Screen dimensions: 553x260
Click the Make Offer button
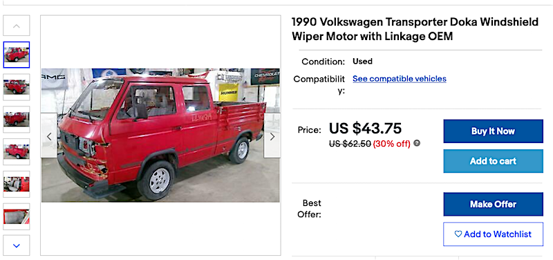point(493,204)
